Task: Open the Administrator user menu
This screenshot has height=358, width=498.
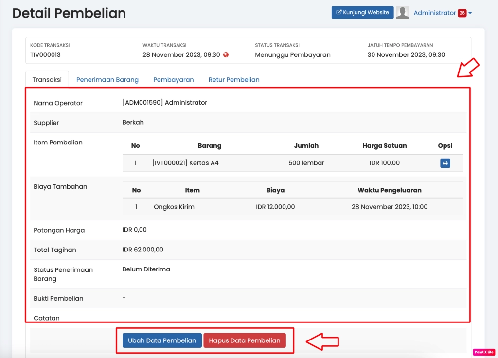Action: (434, 13)
